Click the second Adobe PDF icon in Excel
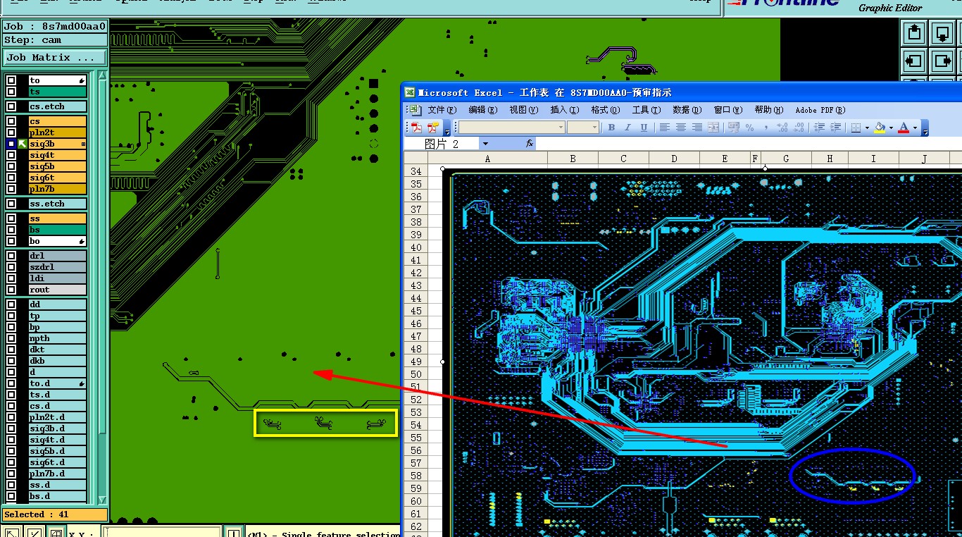 (432, 128)
